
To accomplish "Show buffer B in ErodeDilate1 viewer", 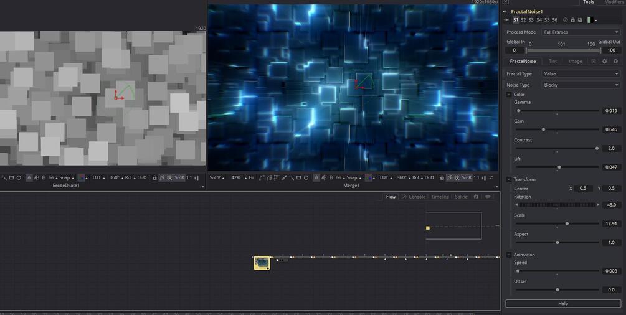I will coord(44,177).
